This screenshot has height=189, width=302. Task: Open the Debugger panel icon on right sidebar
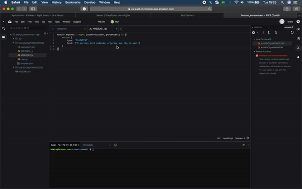pyautogui.click(x=298, y=57)
